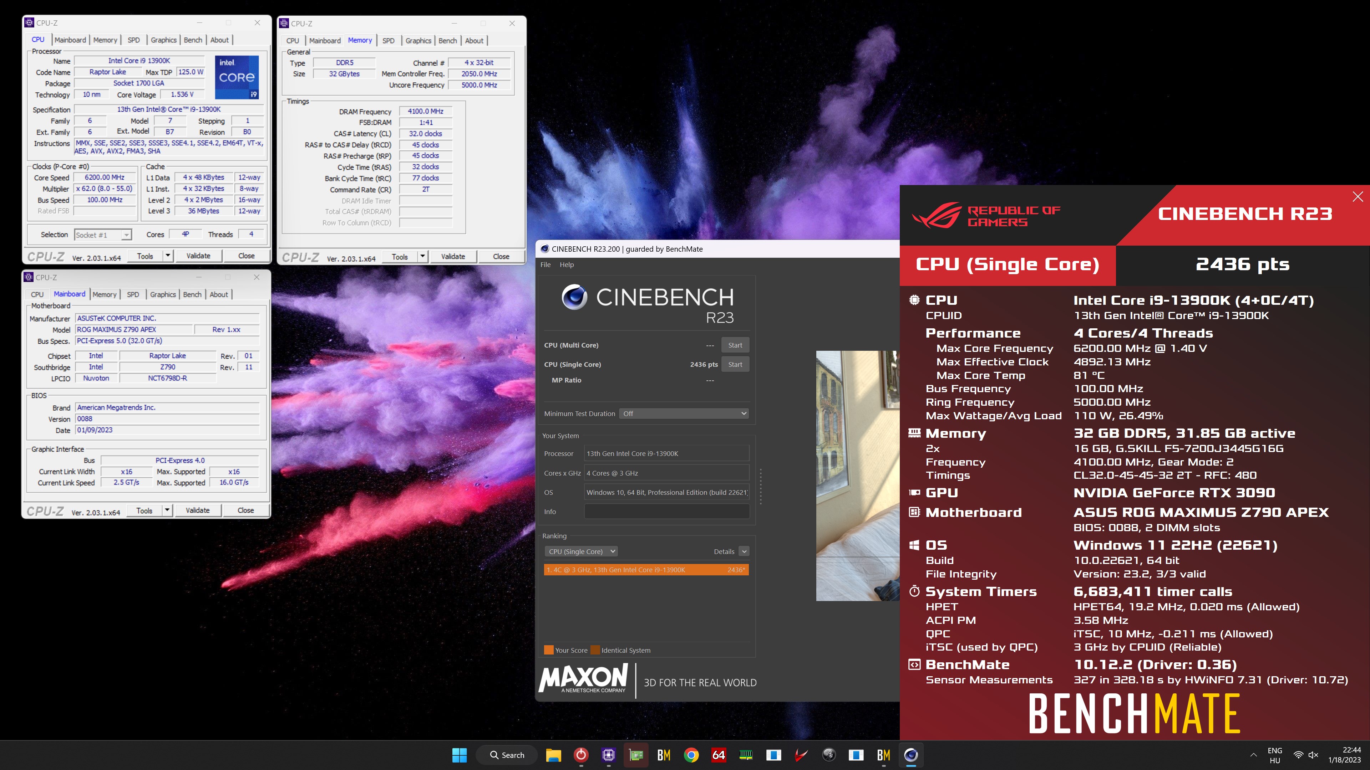1370x770 pixels.
Task: Open the dark sphere taskbar icon
Action: 828,755
